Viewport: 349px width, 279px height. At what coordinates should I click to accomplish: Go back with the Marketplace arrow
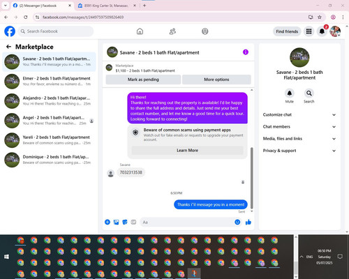[8, 47]
